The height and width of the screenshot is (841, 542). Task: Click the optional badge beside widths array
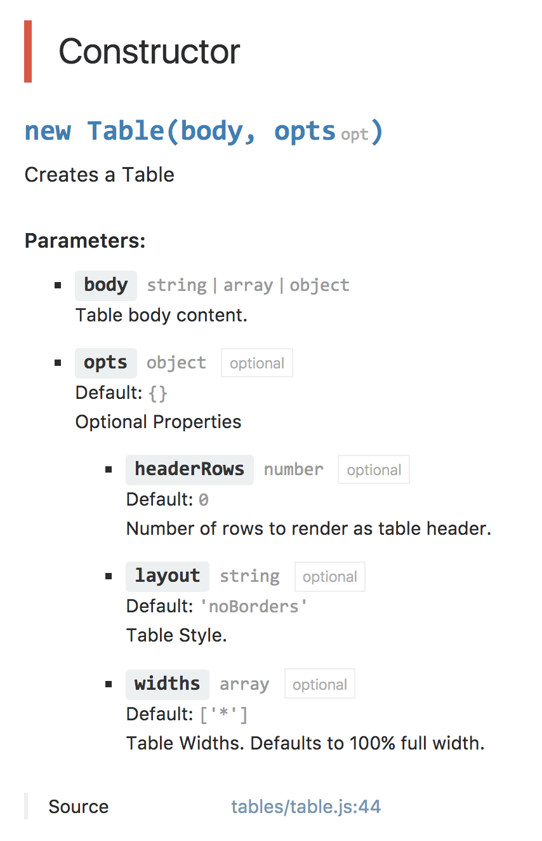pyautogui.click(x=320, y=685)
